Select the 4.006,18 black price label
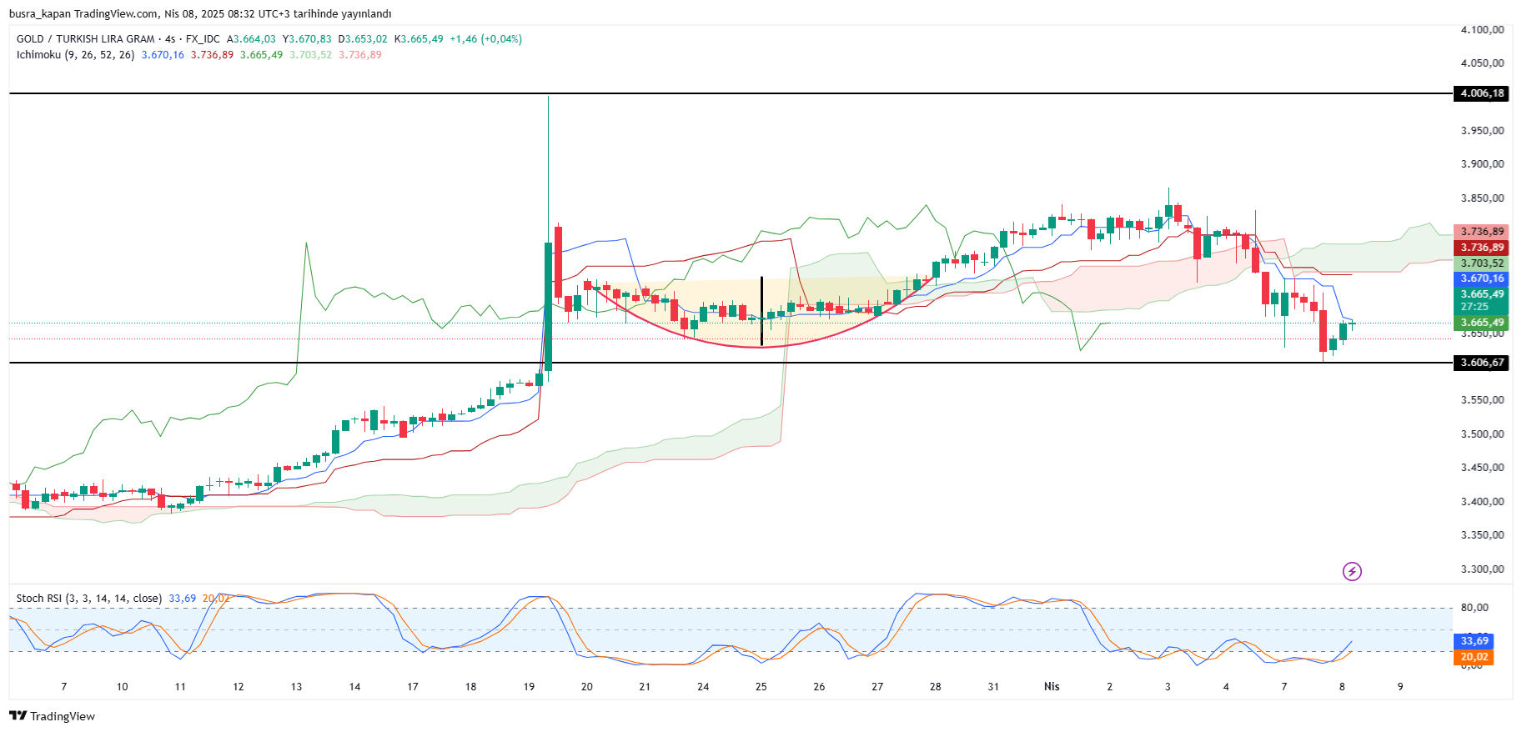 click(x=1482, y=93)
